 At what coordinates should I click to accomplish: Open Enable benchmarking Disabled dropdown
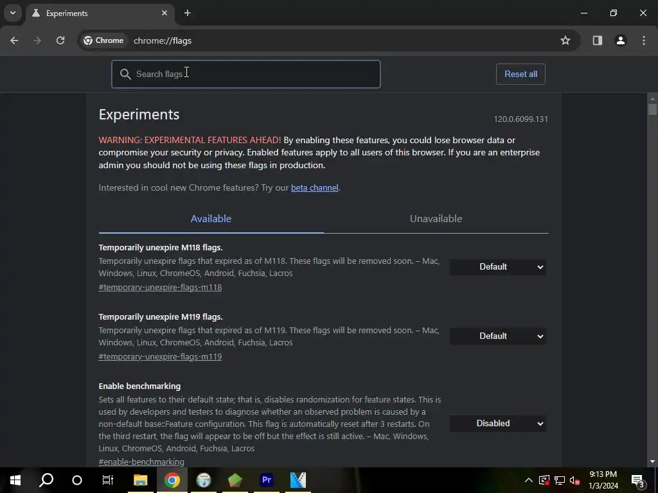click(x=498, y=424)
